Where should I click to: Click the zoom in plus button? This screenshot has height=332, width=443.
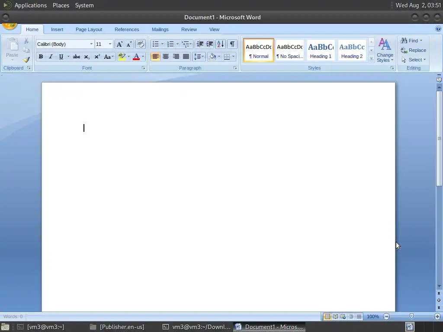pyautogui.click(x=437, y=316)
